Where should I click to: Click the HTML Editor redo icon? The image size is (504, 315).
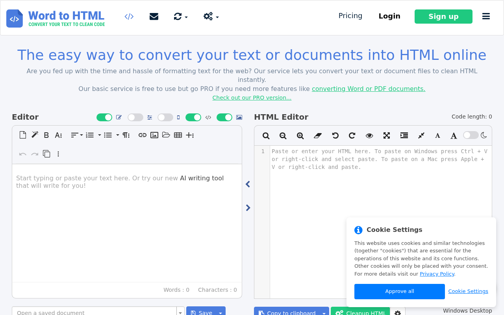(x=352, y=135)
